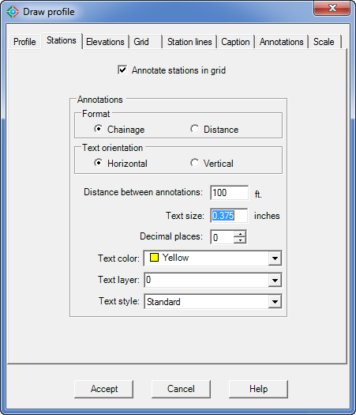This screenshot has height=415, width=356.
Task: Increase decimal places with up arrow
Action: 240,234
